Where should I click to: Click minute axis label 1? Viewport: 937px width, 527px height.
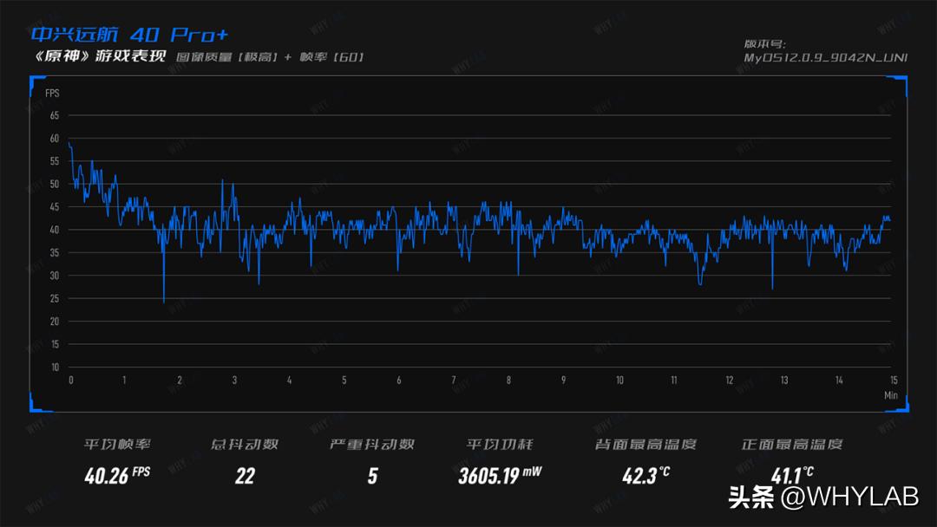pos(124,381)
